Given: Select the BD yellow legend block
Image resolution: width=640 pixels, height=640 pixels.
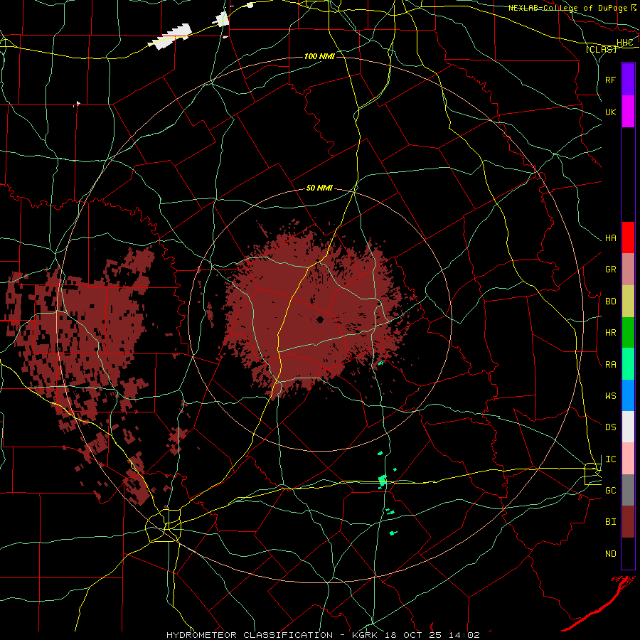Looking at the screenshot, I should 628,301.
